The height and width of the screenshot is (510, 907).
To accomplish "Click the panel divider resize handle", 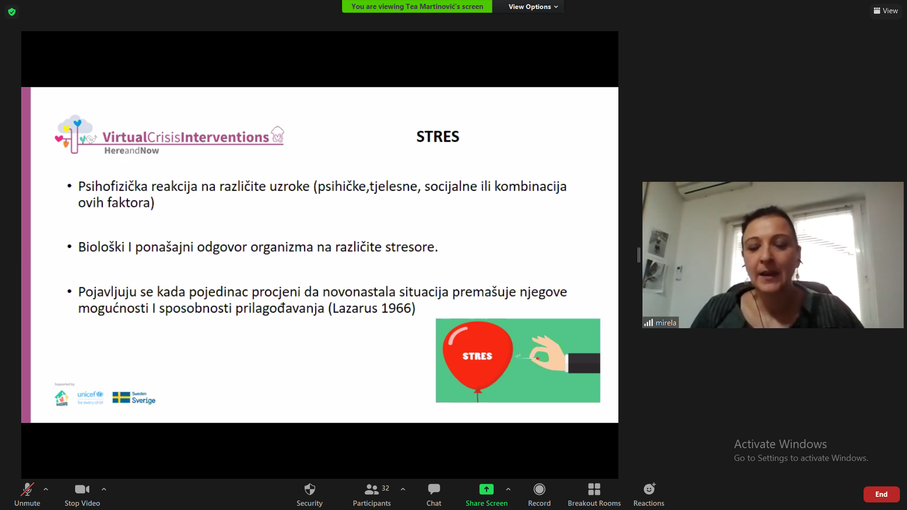I will point(639,255).
